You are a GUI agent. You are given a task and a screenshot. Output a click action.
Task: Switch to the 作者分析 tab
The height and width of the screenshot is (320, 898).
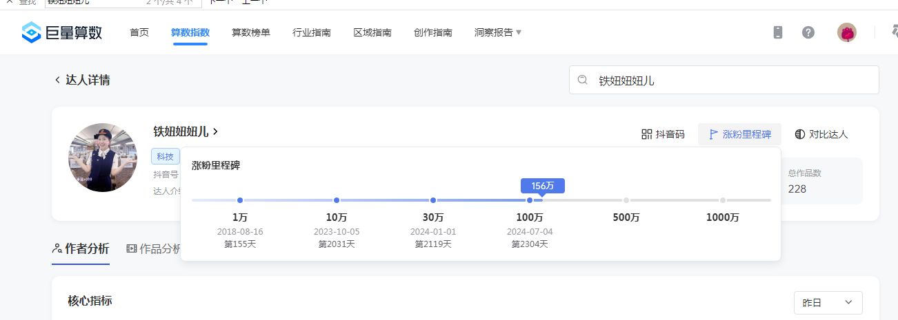click(81, 248)
